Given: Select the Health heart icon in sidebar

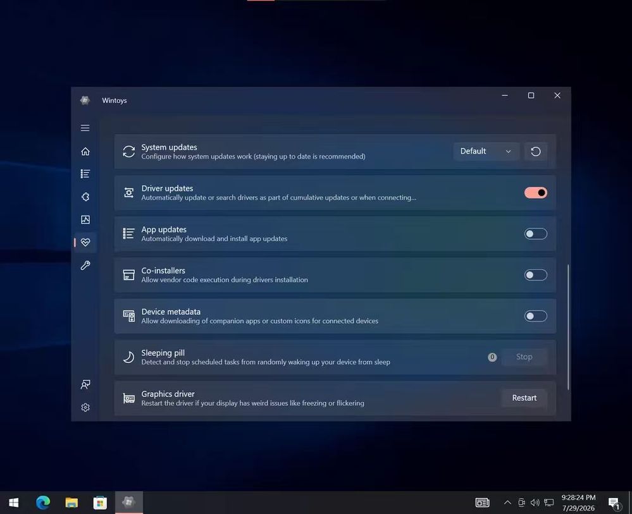Looking at the screenshot, I should coord(85,242).
